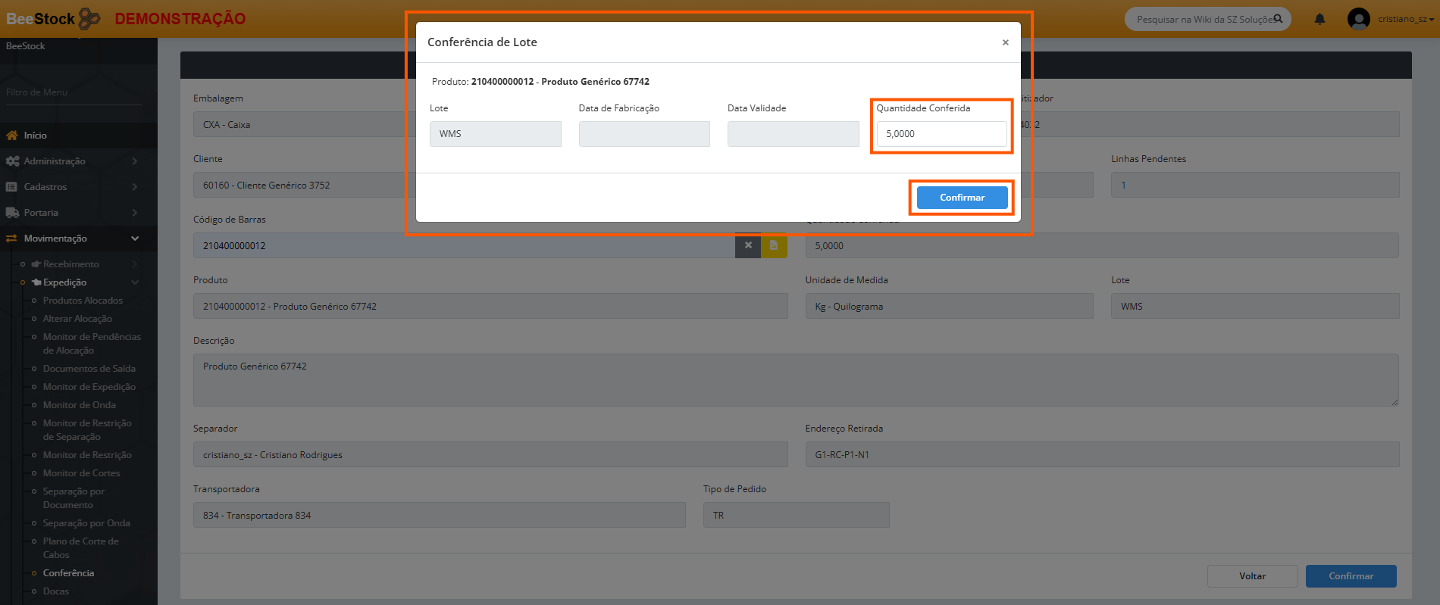
Task: Focus the Filtro de Menu field
Action: click(74, 92)
